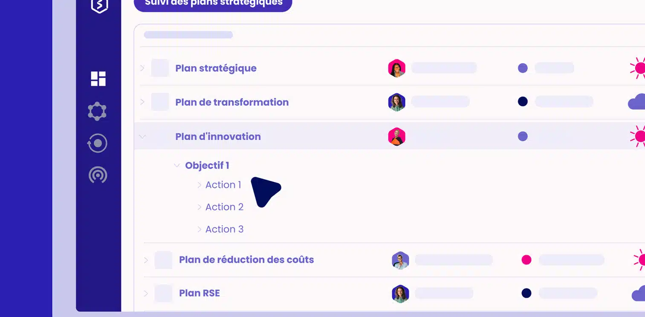The height and width of the screenshot is (317, 645).
Task: Click owner avatar on Plan d'innovation row
Action: [x=396, y=137]
